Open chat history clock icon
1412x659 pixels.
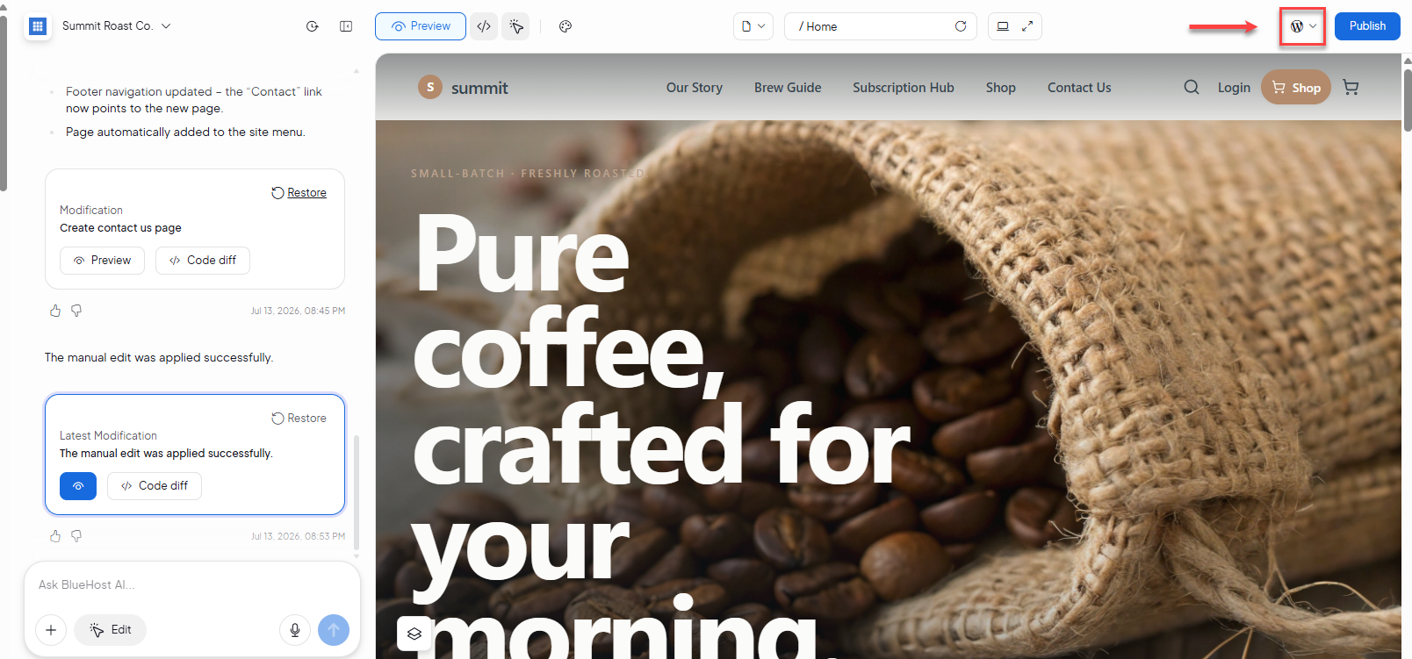click(312, 26)
